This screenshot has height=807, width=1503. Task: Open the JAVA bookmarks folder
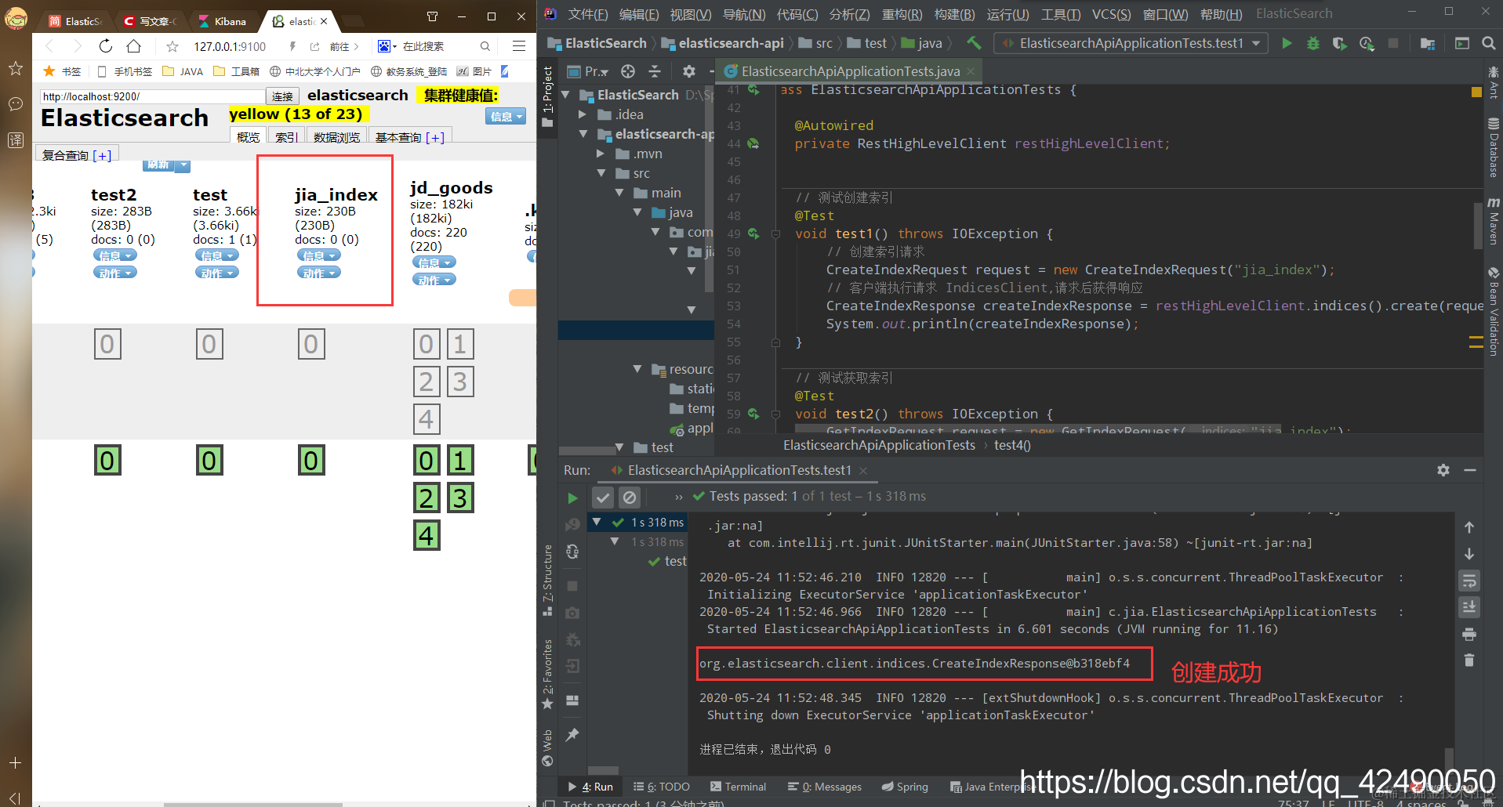(183, 71)
